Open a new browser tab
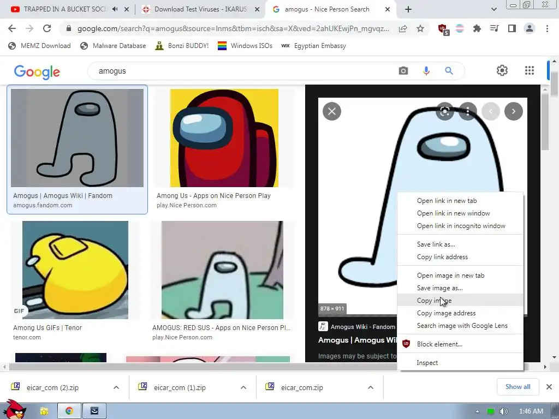The height and width of the screenshot is (419, 559). 408,9
